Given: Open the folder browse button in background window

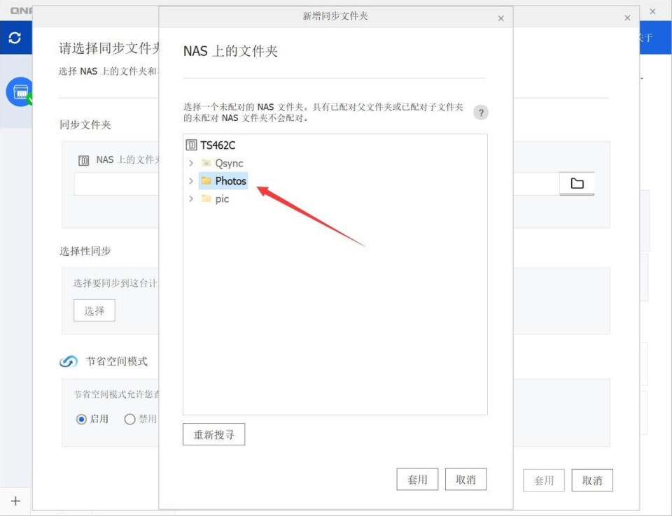Looking at the screenshot, I should pos(577,184).
